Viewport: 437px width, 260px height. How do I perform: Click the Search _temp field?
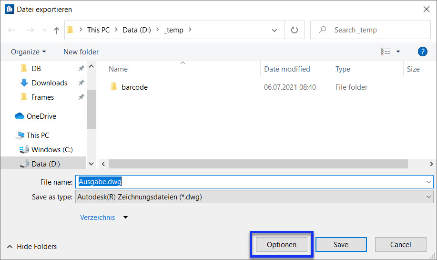(370, 30)
